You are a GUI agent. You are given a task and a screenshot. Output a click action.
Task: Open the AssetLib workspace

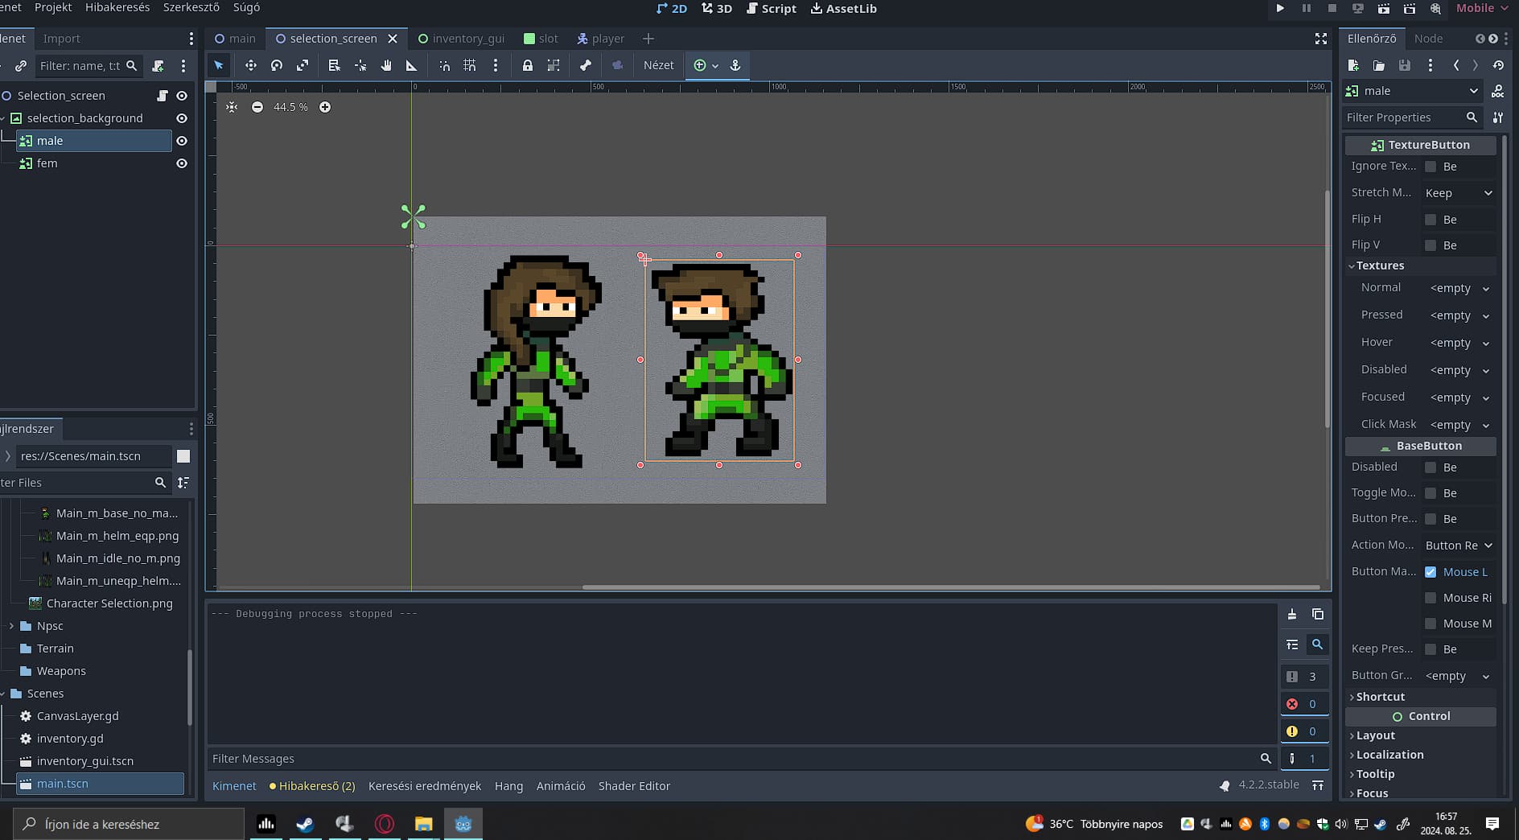click(x=843, y=8)
